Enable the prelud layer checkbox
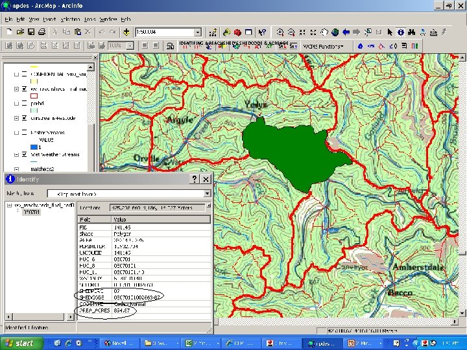Viewport: 467px width, 350px height. (24, 103)
